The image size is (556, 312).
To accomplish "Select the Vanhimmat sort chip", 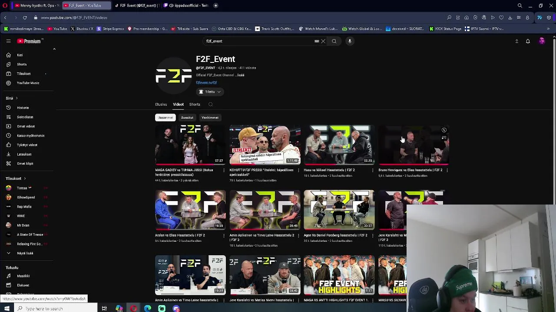I will point(210,117).
